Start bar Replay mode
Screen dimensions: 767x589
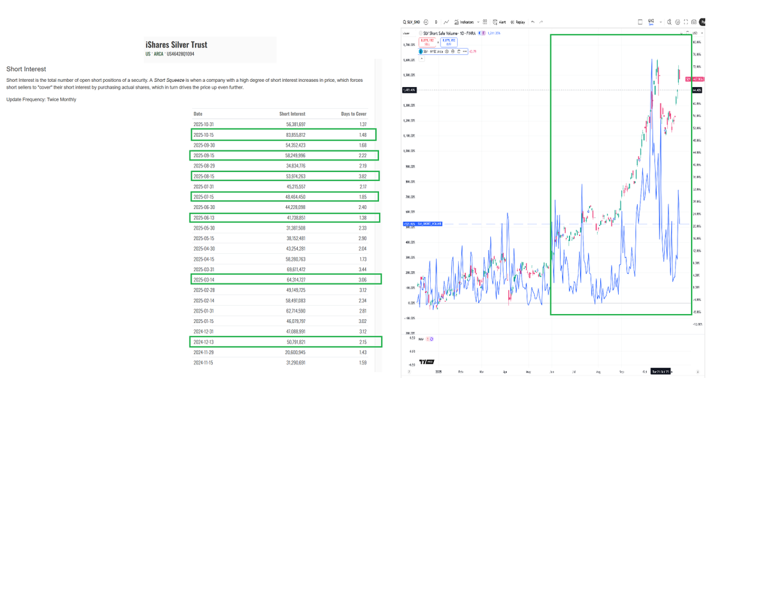pyautogui.click(x=518, y=22)
